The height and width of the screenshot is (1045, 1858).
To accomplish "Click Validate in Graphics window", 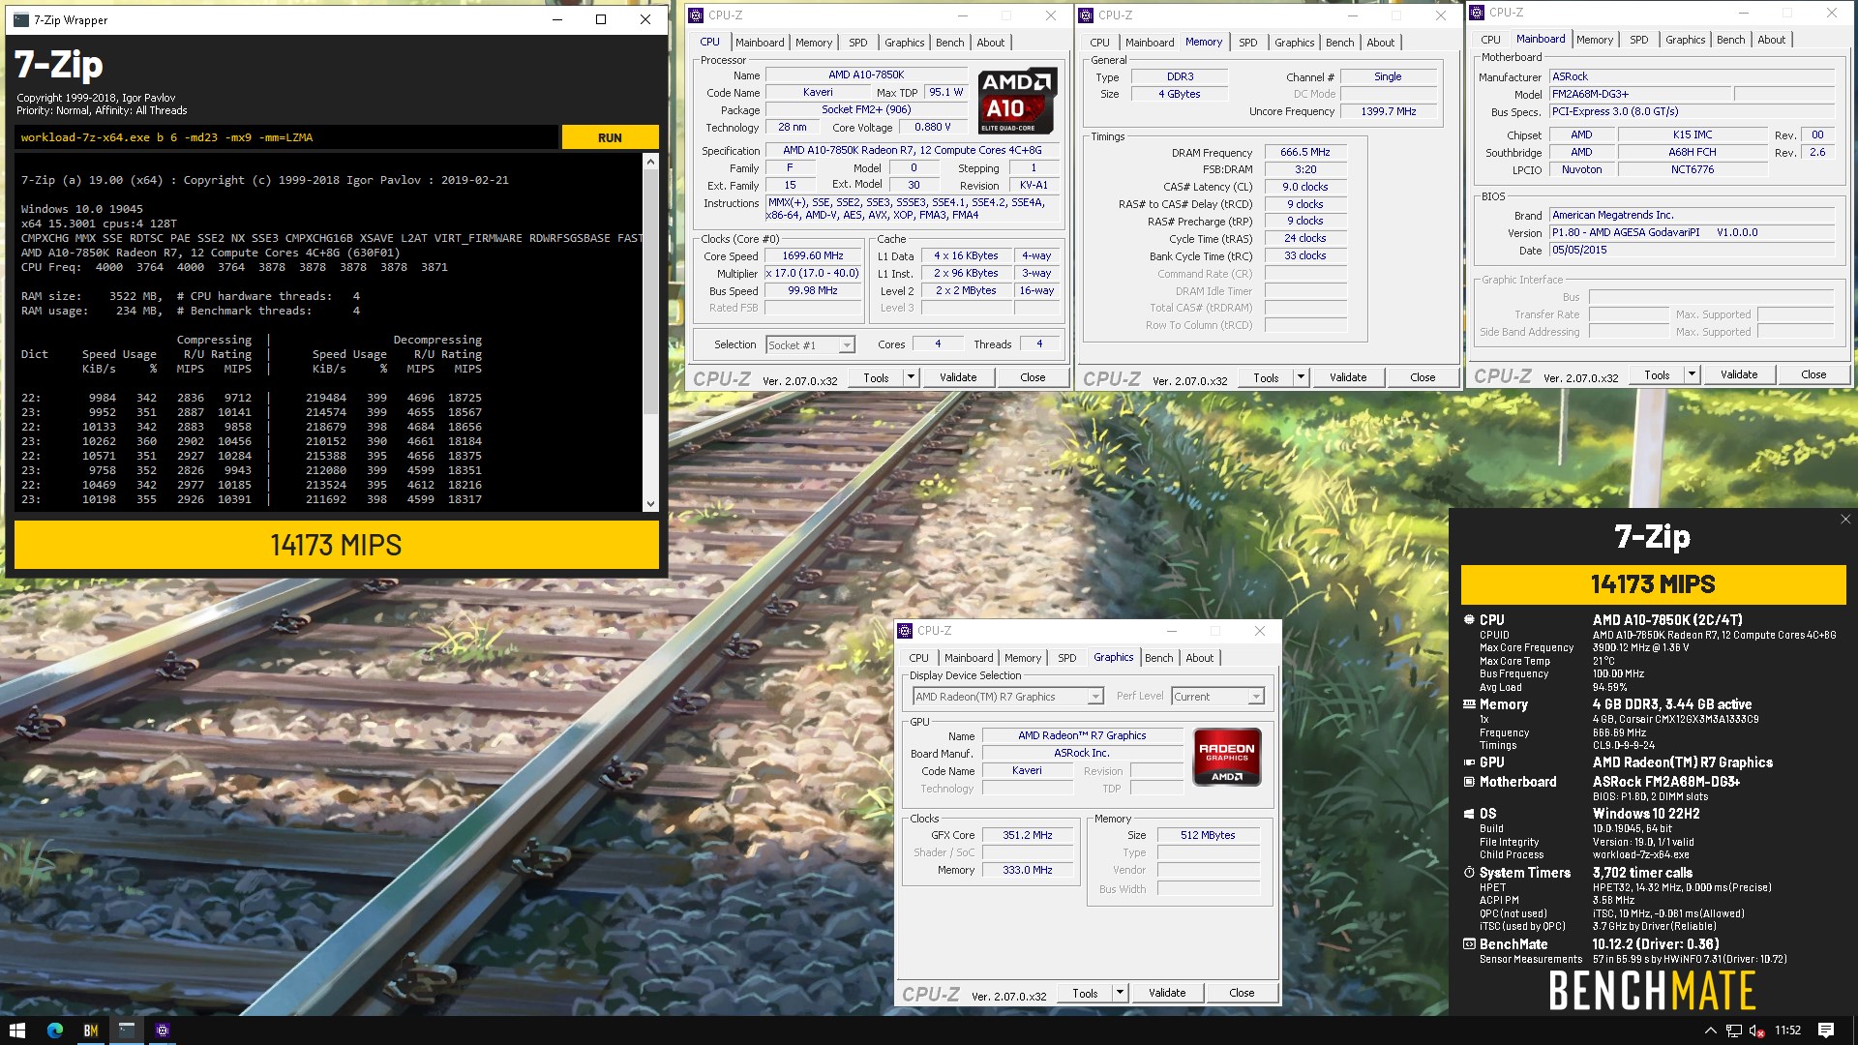I will click(1167, 993).
